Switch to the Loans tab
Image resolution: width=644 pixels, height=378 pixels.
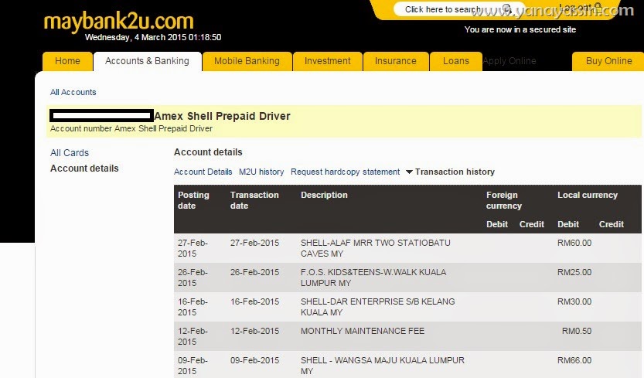tap(456, 61)
